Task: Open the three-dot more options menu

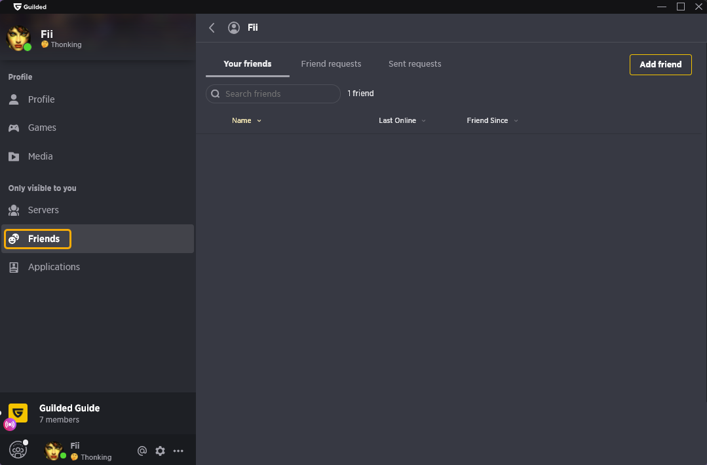Action: coord(179,451)
